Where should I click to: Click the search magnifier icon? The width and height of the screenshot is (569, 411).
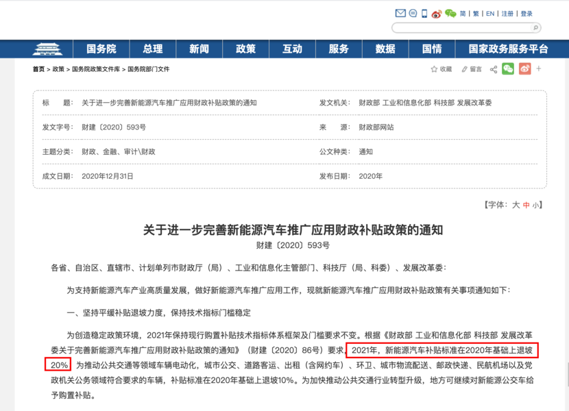click(535, 28)
